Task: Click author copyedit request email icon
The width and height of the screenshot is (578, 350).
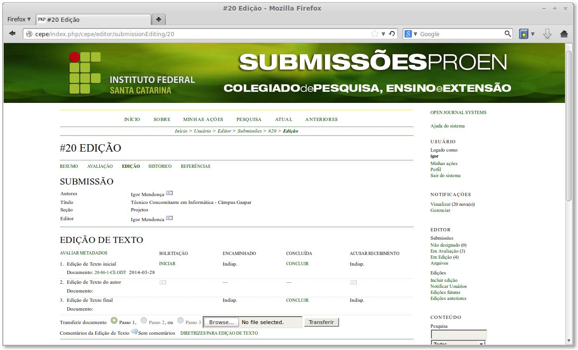Action: [x=163, y=282]
